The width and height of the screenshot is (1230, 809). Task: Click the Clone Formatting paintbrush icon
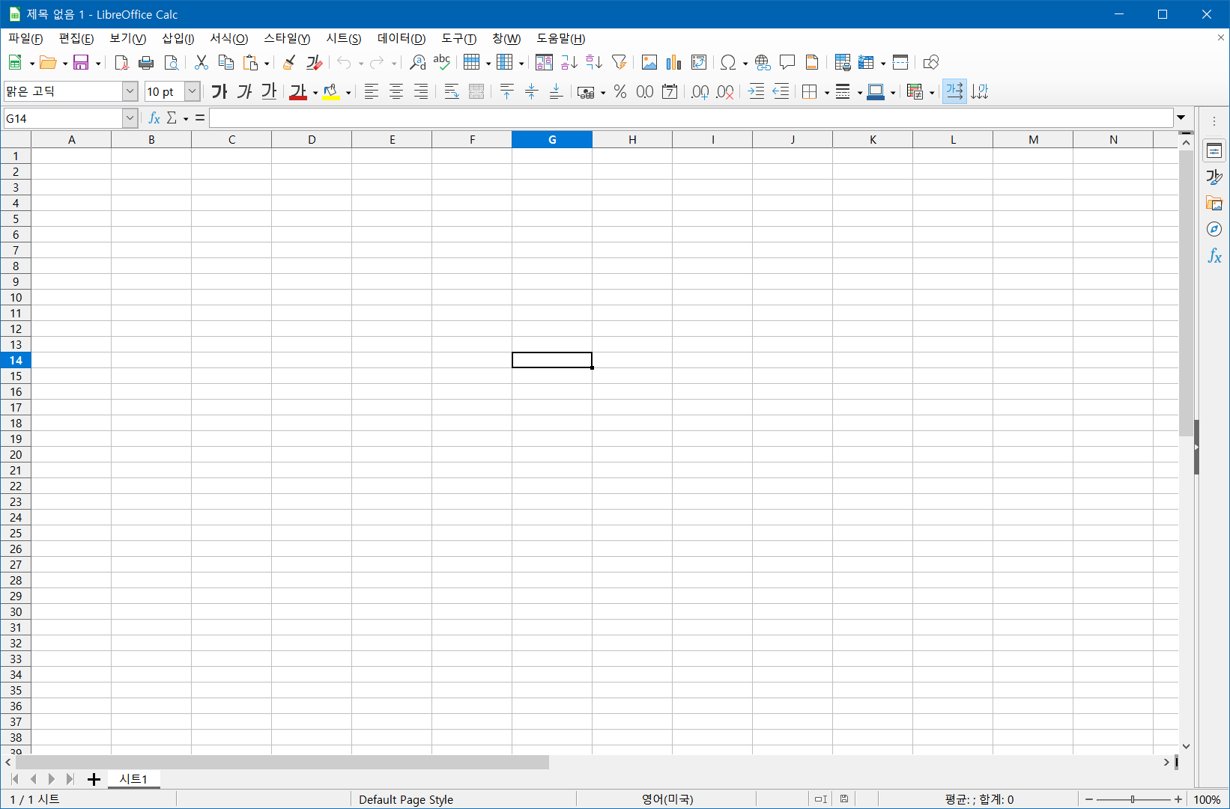[289, 62]
